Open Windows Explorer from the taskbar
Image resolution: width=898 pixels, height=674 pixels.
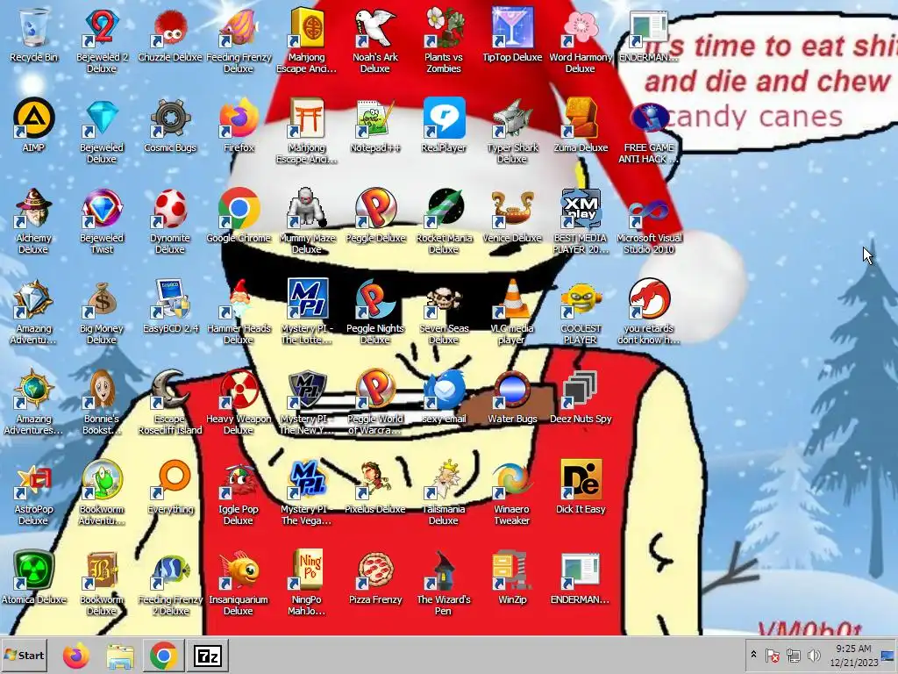(x=120, y=656)
